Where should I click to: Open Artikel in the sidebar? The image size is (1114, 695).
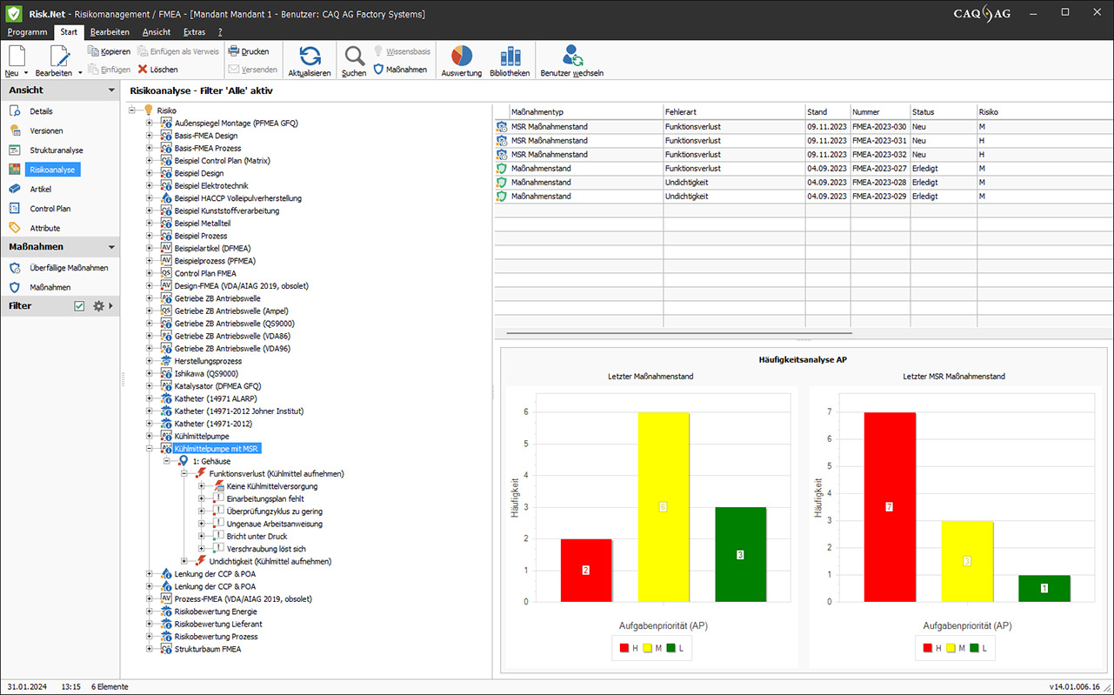(40, 189)
